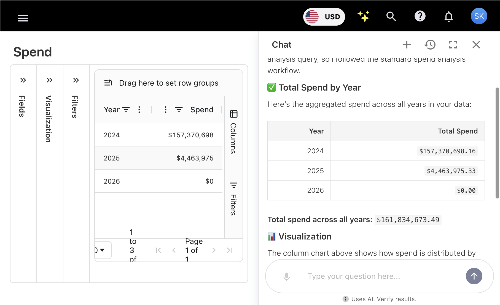Open the help question mark icon
500x305 pixels.
point(420,17)
